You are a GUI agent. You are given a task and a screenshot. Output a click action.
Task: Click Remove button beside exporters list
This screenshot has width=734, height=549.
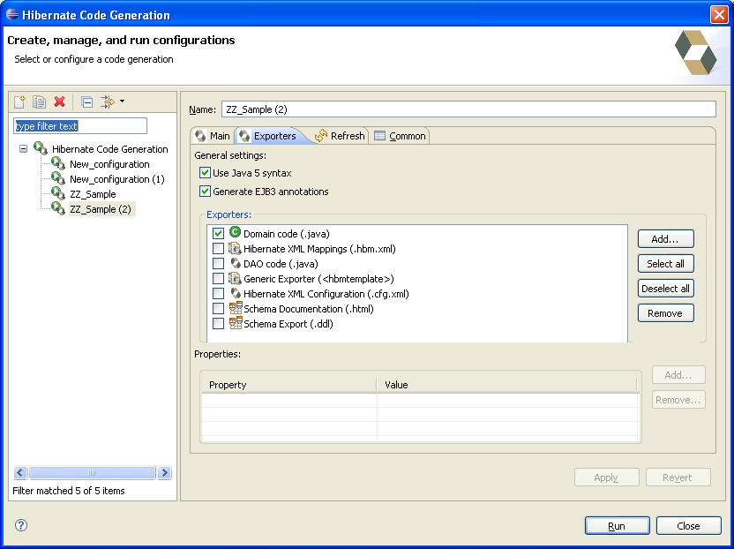[x=666, y=313]
